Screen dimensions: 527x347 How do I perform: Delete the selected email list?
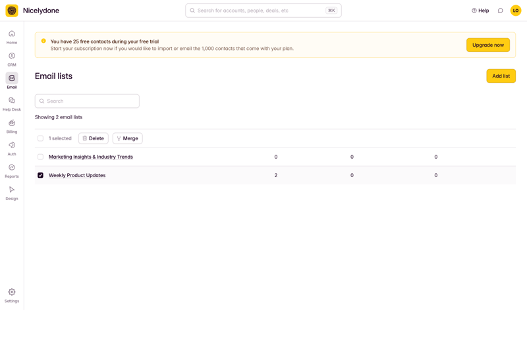(93, 138)
